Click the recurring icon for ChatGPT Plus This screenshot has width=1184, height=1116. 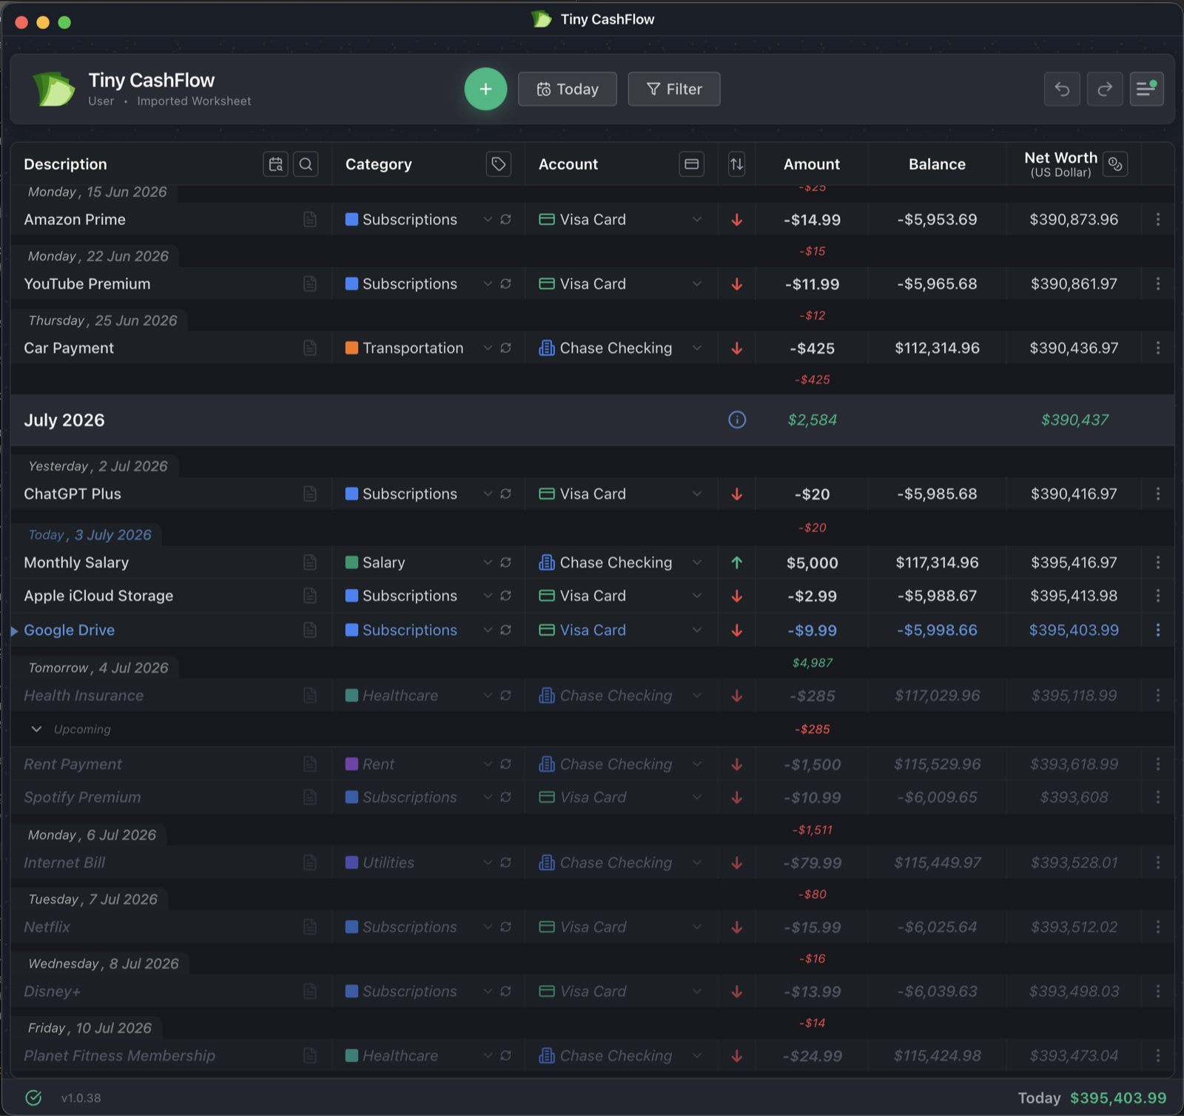(x=505, y=494)
